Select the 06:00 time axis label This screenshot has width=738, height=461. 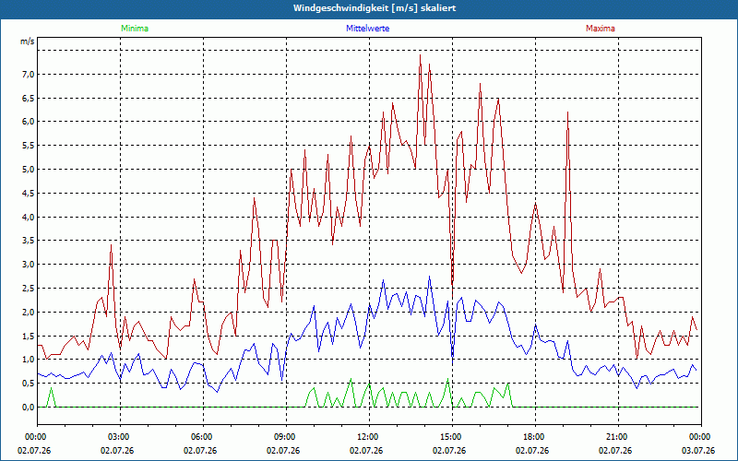click(x=203, y=437)
